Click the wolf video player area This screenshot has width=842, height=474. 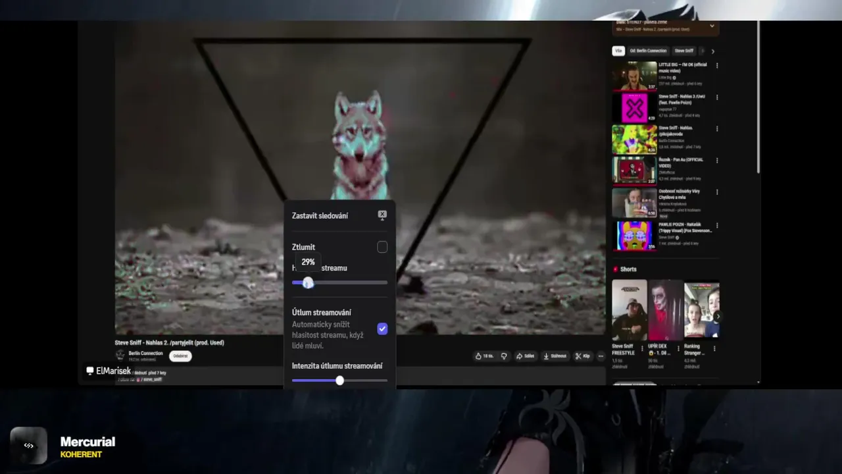[360, 178]
